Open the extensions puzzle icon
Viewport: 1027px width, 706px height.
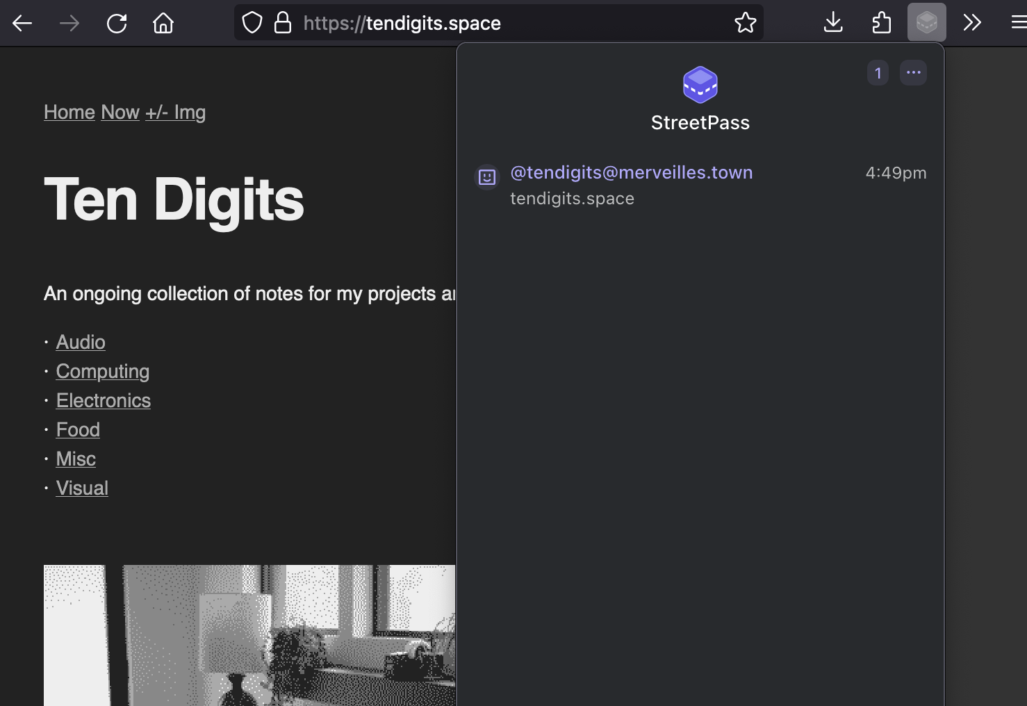pos(881,23)
